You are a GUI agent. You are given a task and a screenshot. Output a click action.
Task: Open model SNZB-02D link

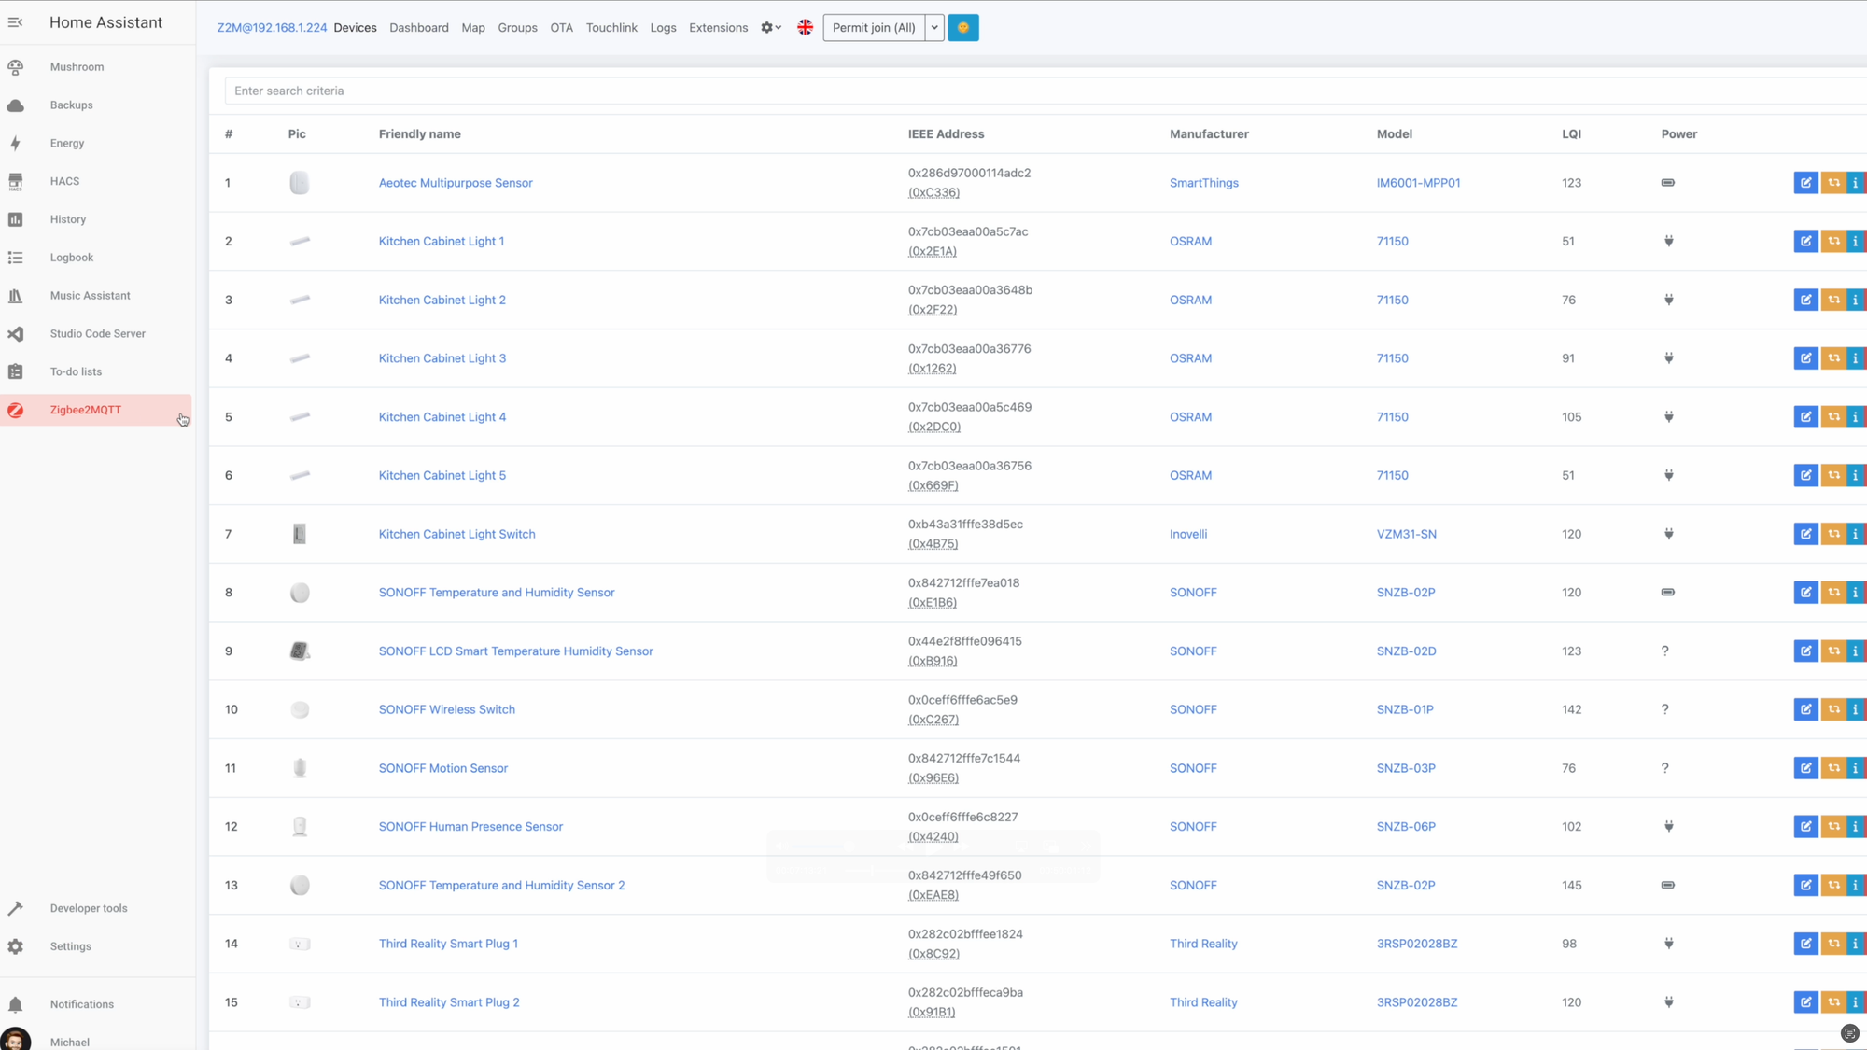pyautogui.click(x=1406, y=651)
